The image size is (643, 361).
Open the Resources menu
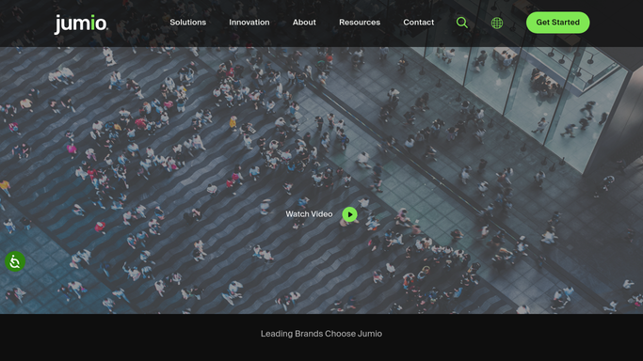click(x=360, y=23)
